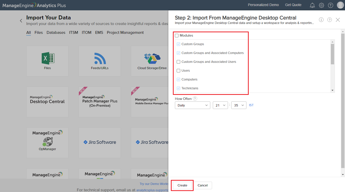Open the user profile avatar
The width and height of the screenshot is (345, 192).
click(x=340, y=5)
